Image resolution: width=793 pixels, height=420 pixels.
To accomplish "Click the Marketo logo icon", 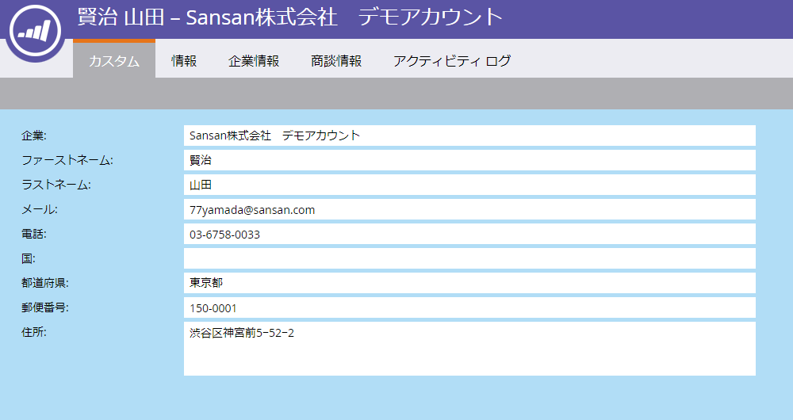I will pyautogui.click(x=35, y=31).
